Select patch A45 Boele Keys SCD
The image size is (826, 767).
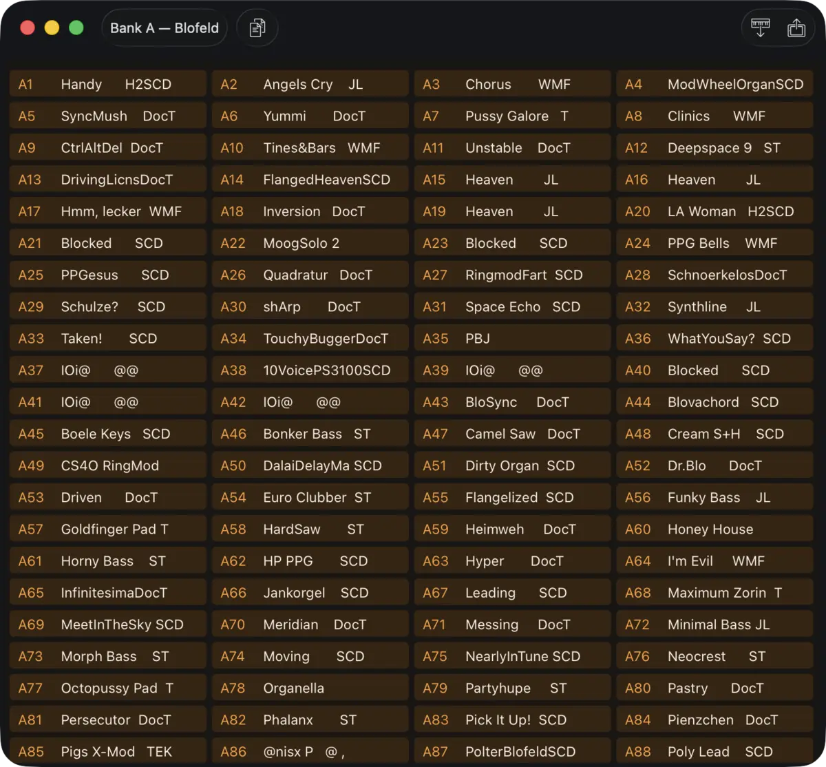click(108, 434)
